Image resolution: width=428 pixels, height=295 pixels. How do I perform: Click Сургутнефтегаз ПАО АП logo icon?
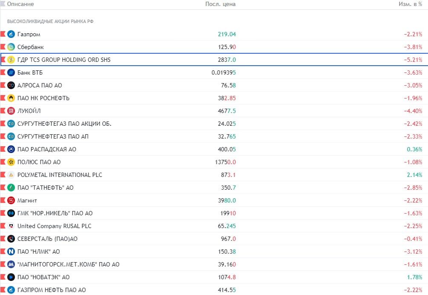click(11, 136)
